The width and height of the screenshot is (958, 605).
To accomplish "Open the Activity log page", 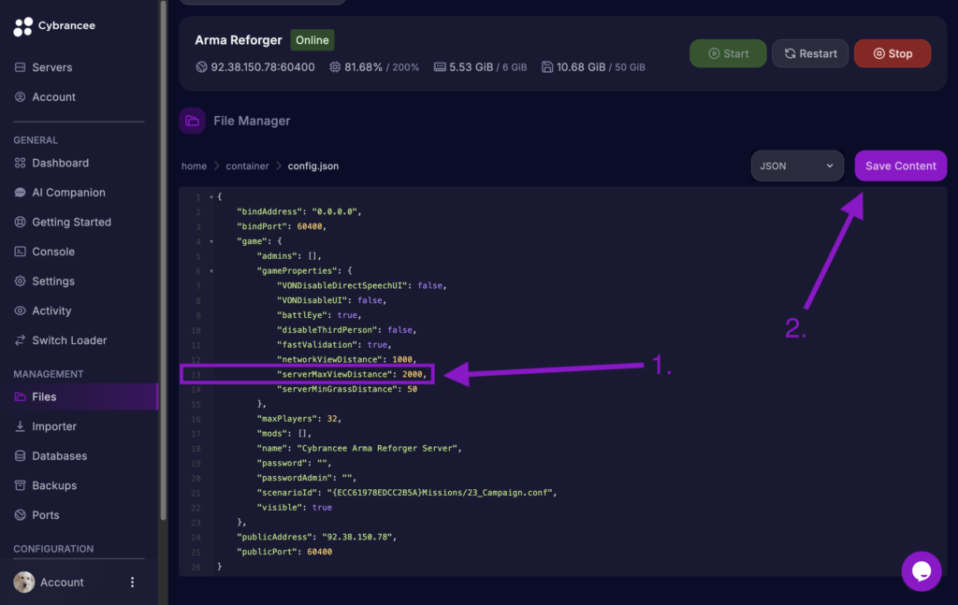I will coord(52,310).
